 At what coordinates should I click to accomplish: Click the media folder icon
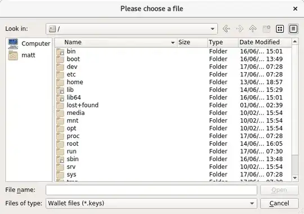[x=60, y=113]
